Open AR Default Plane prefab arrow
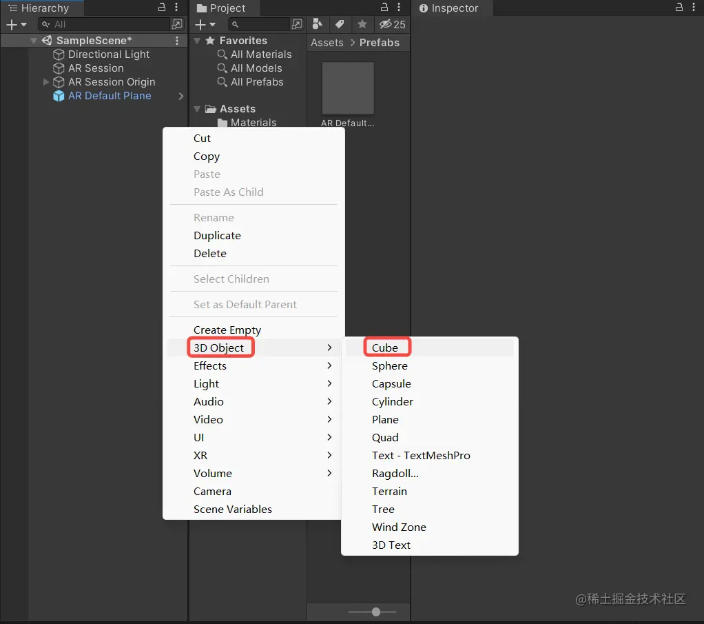 [x=181, y=96]
